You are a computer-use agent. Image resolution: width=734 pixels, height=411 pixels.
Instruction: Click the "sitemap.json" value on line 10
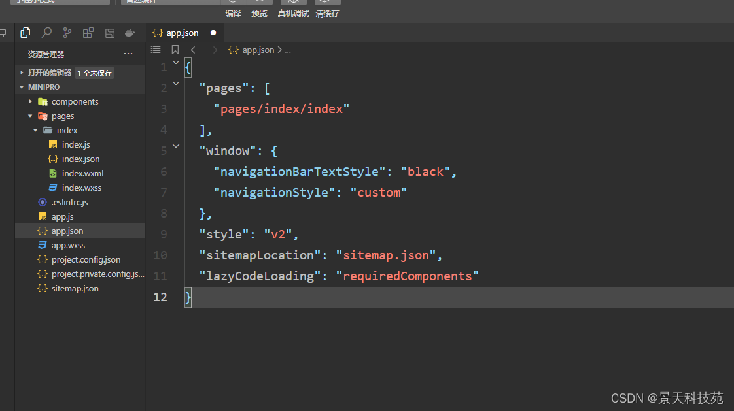(386, 255)
